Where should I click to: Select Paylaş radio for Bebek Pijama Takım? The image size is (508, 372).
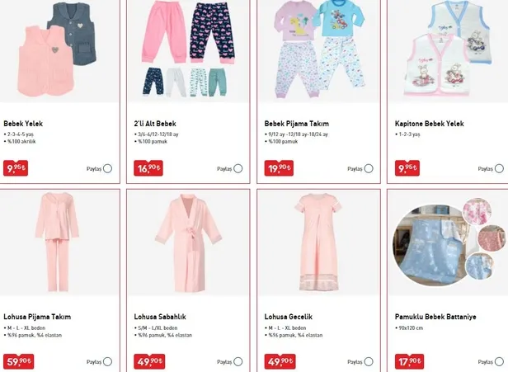[369, 168]
